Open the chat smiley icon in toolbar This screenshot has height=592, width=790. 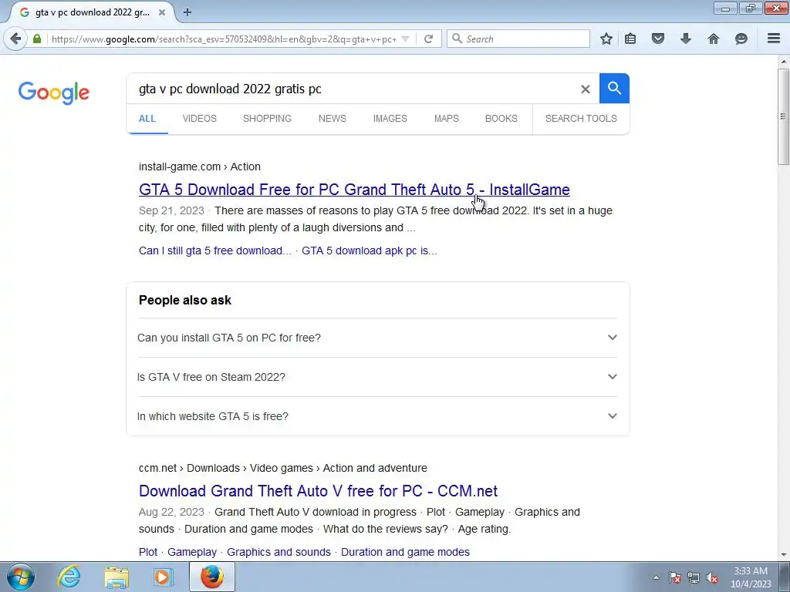[741, 39]
